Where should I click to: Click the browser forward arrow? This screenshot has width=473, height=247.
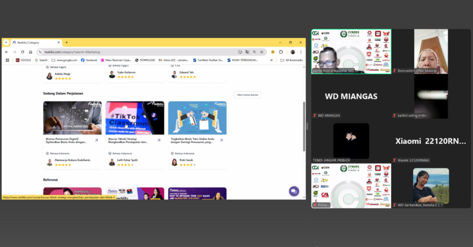(14, 52)
